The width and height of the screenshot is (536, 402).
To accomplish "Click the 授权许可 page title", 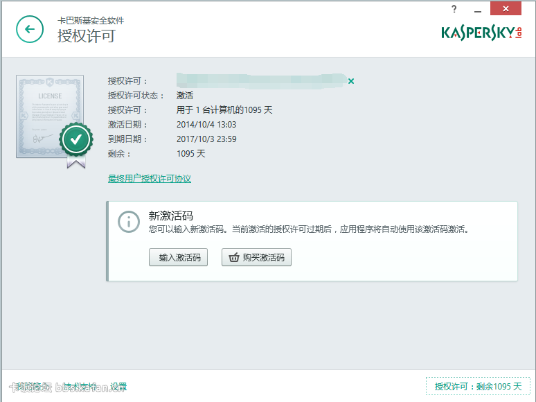I will [x=87, y=36].
